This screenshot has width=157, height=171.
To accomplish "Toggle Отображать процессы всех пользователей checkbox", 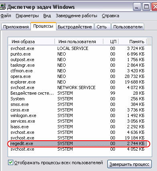I will point(10,163).
